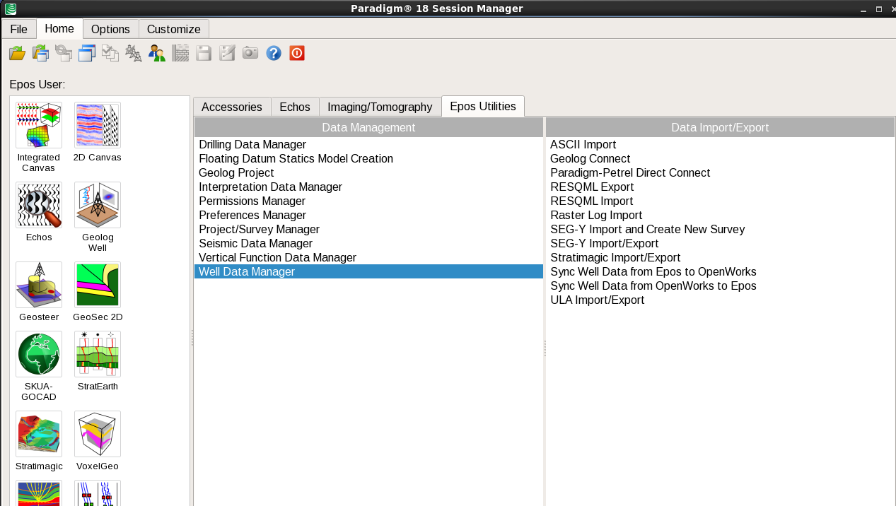Viewport: 896px width, 506px height.
Task: Select SEG-Y Import and Create New Survey
Action: pyautogui.click(x=720, y=229)
